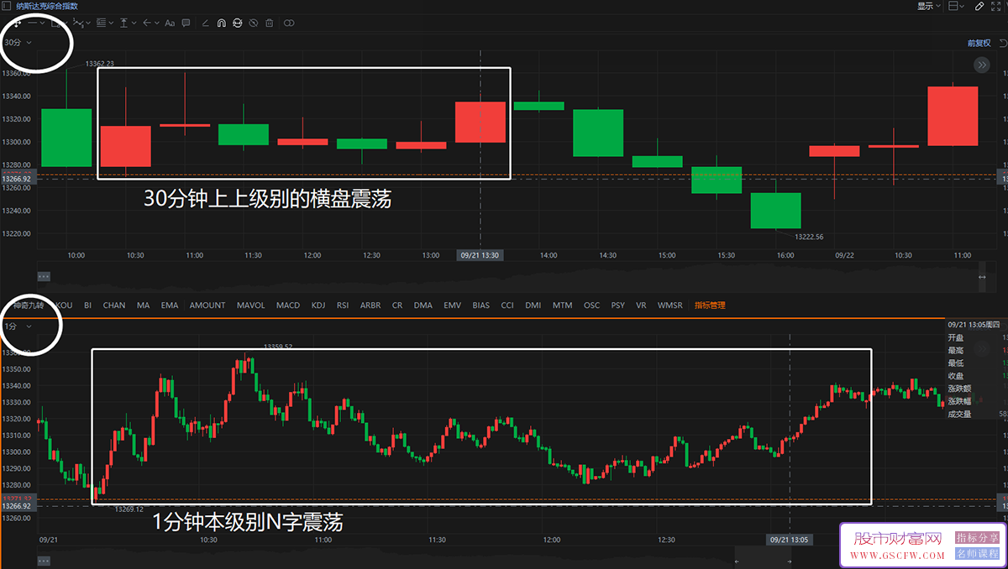
Task: Click the high price label 13362.23
Action: click(x=99, y=64)
